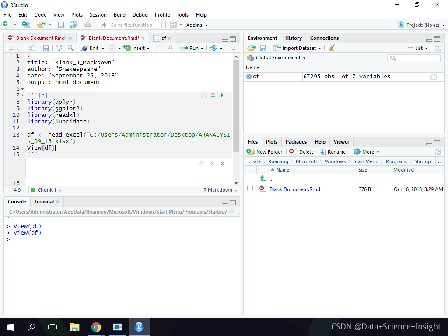Expand the df entry in Environment
This screenshot has width=448, height=336.
[250, 76]
